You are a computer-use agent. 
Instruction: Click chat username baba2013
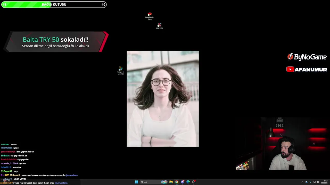tap(6, 167)
